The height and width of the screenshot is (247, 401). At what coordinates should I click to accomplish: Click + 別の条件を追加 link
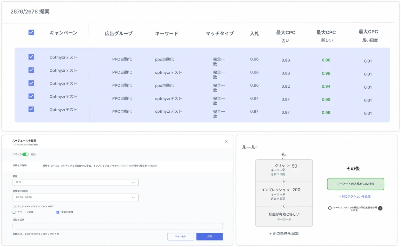pyautogui.click(x=284, y=233)
